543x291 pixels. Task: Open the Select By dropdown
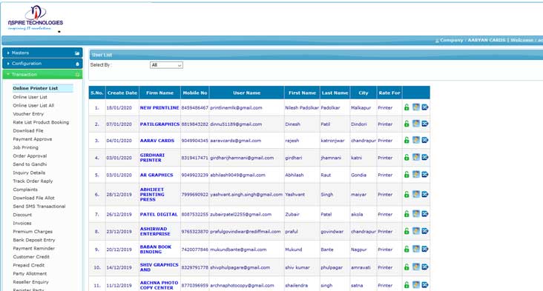[x=166, y=65]
